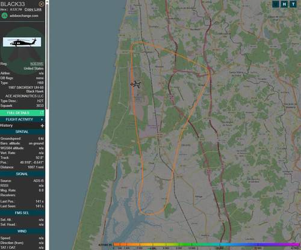The image size is (301, 250).
Task: Toggle the H map button
Action: (284, 4)
